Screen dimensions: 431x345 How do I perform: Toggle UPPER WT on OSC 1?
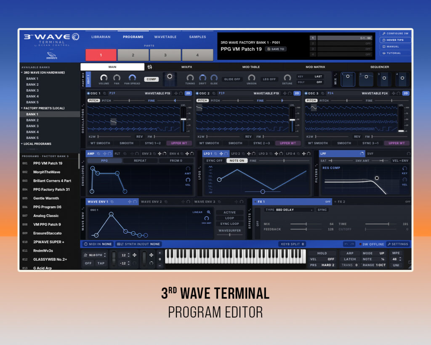[178, 143]
